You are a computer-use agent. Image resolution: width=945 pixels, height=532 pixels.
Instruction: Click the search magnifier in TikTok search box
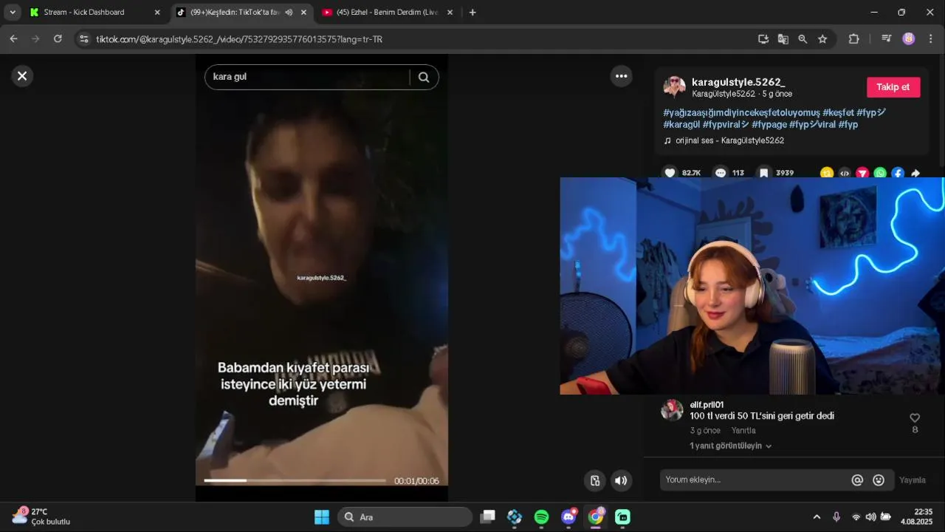click(x=424, y=77)
